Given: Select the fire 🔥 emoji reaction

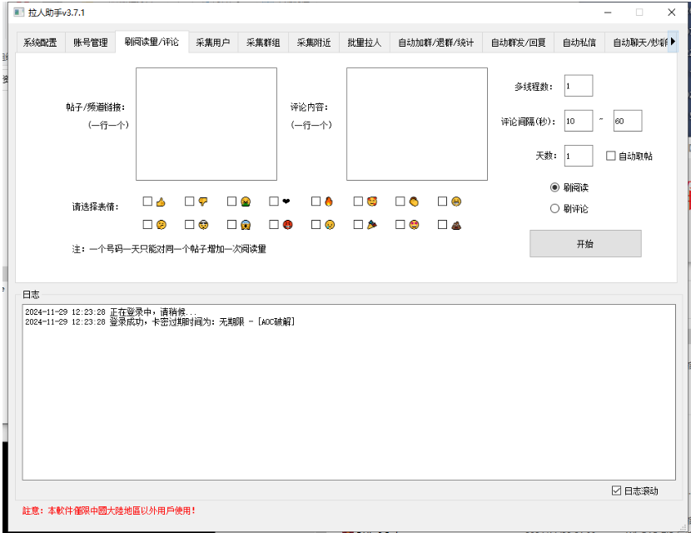Looking at the screenshot, I should (x=315, y=201).
